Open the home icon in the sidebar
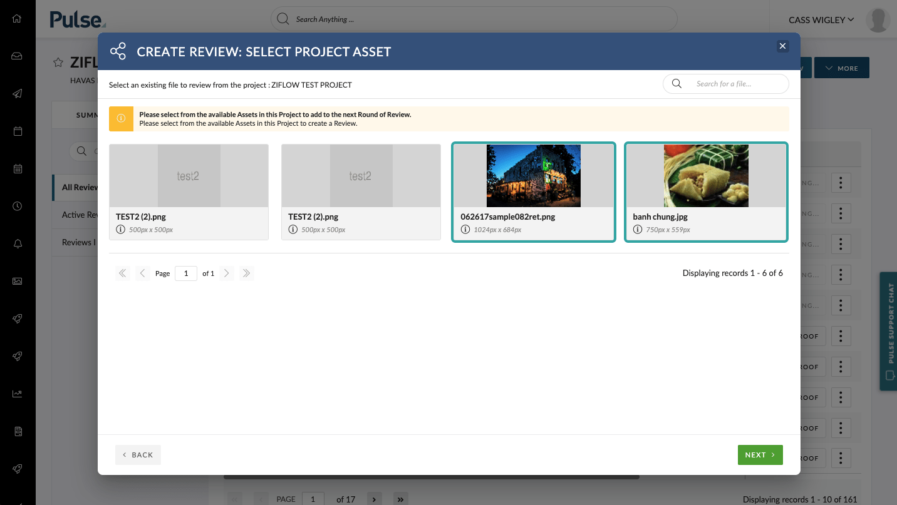The width and height of the screenshot is (897, 505). point(18,19)
